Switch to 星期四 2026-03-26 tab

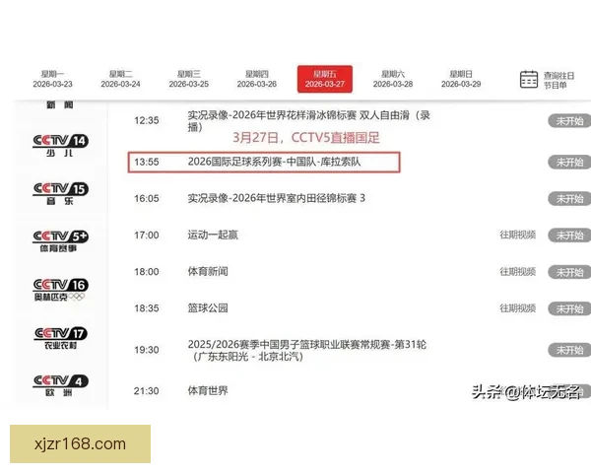click(x=257, y=79)
